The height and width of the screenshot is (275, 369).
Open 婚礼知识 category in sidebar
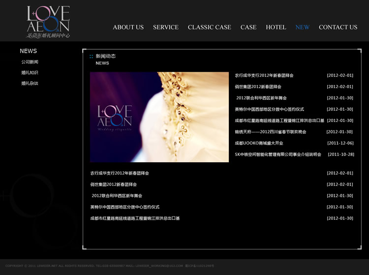click(x=30, y=73)
